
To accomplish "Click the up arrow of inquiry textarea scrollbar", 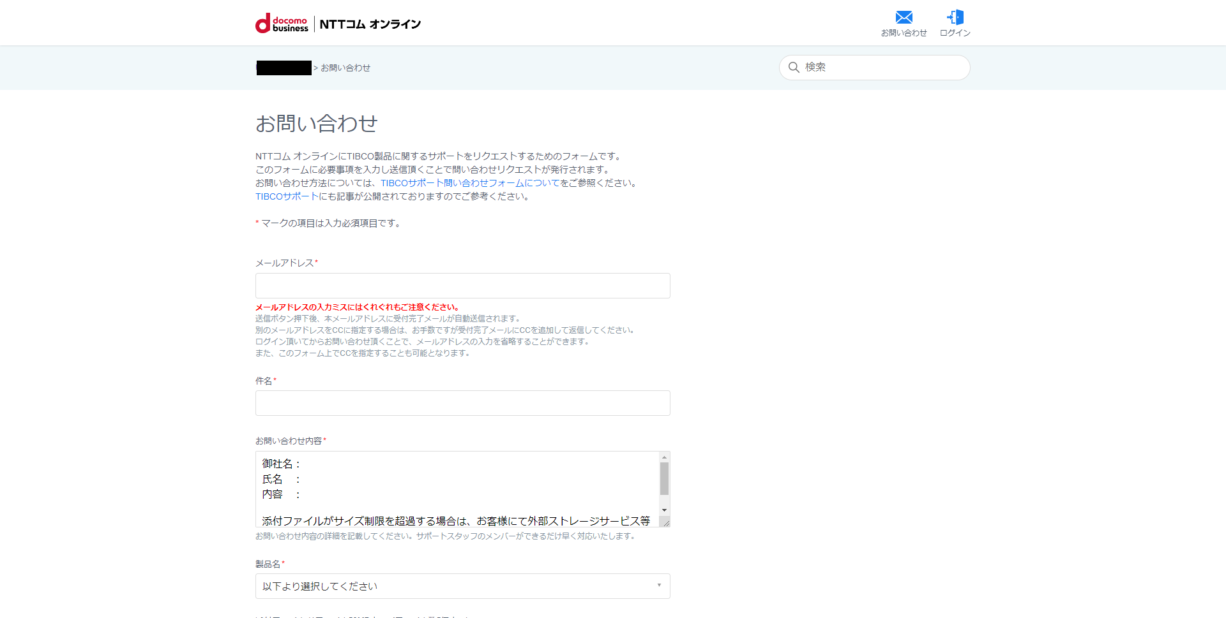I will point(664,457).
